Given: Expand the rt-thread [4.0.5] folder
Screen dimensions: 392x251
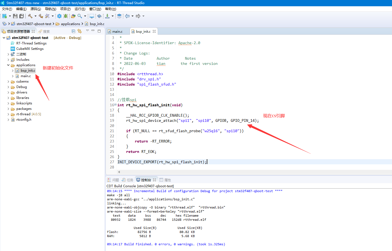Looking at the screenshot, I should tap(8, 114).
